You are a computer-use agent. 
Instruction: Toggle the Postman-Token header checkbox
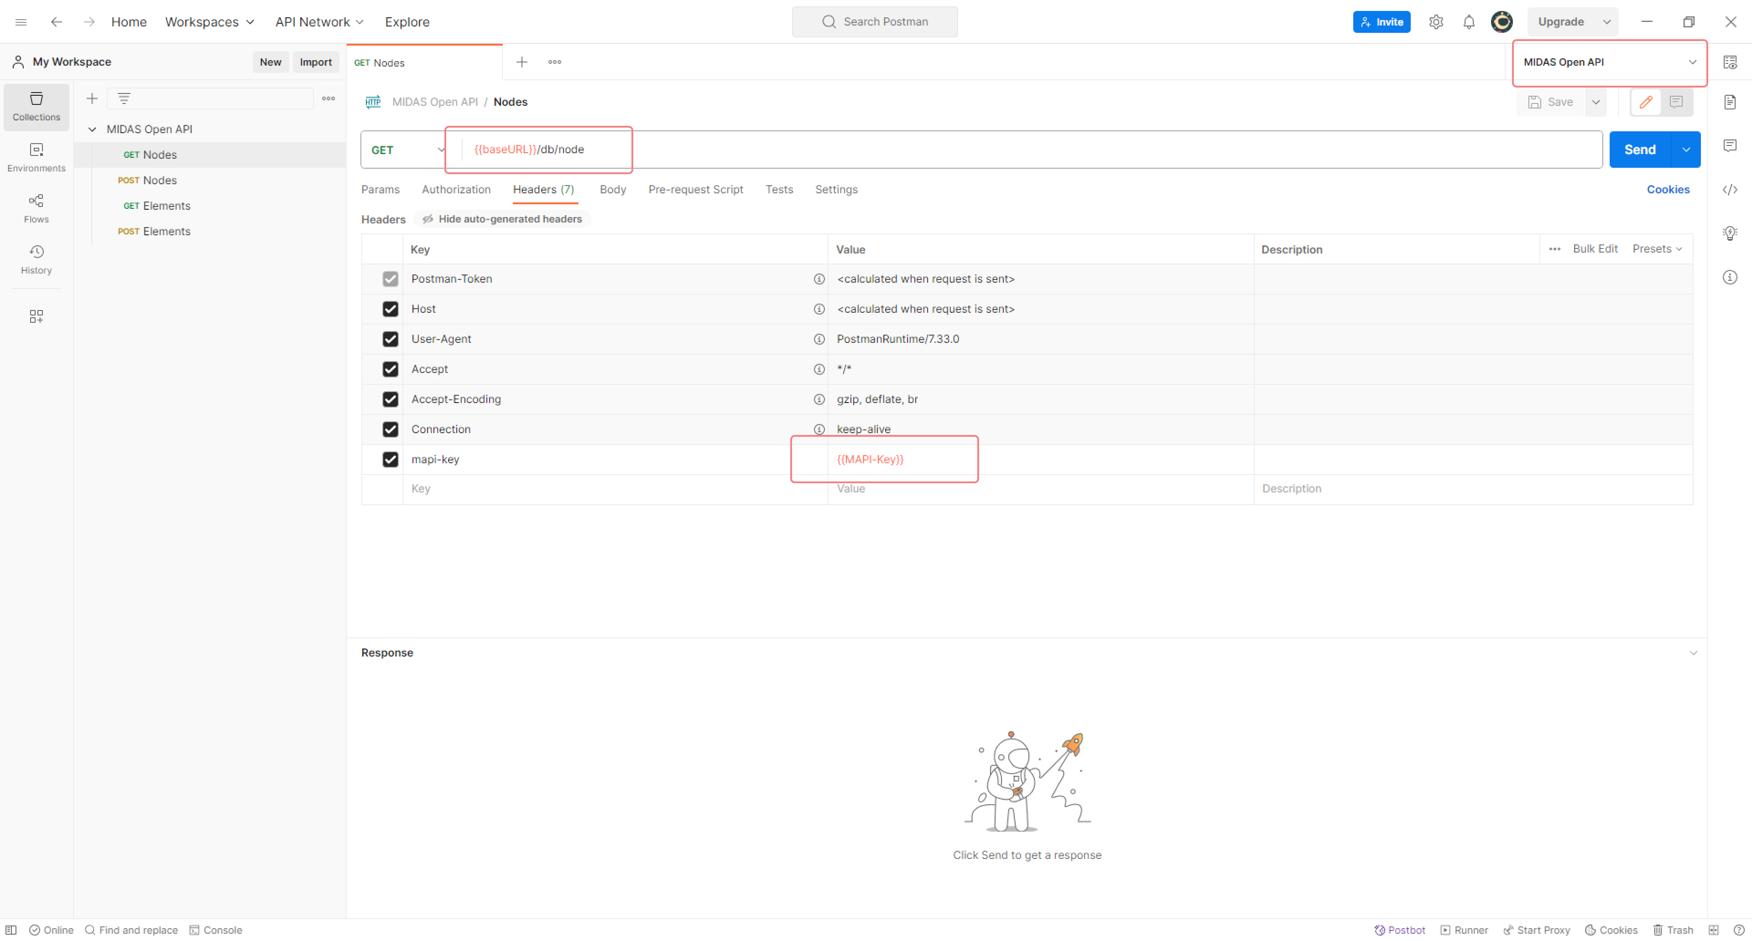391,279
